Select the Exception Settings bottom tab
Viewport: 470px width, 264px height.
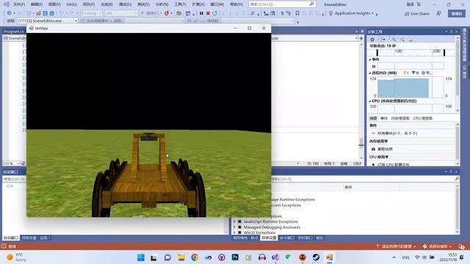click(x=269, y=238)
